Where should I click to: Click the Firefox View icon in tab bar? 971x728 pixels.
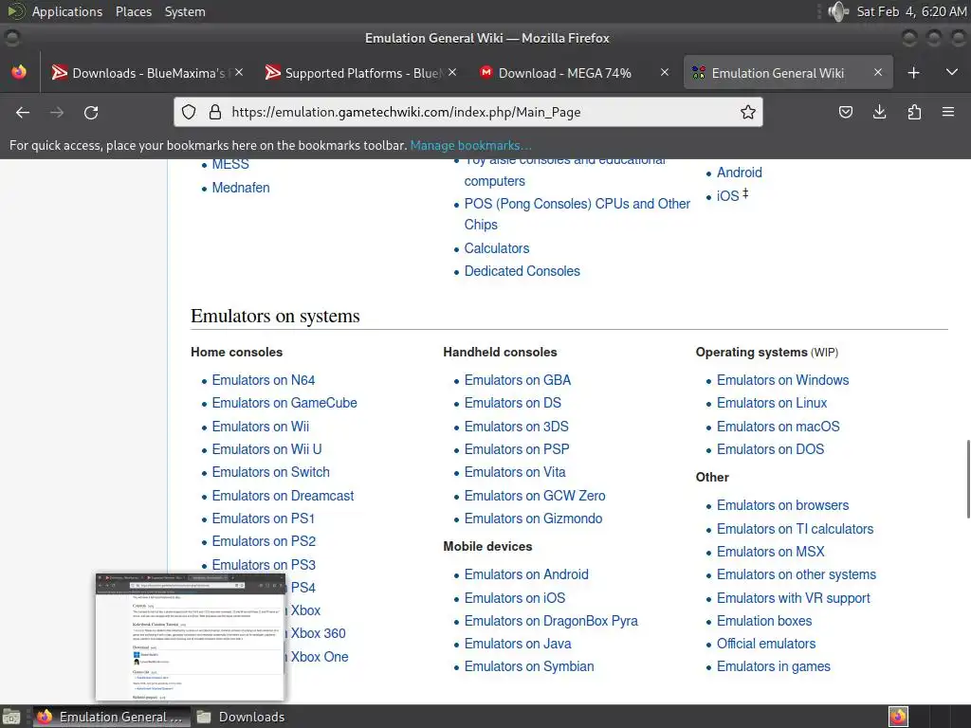[19, 72]
